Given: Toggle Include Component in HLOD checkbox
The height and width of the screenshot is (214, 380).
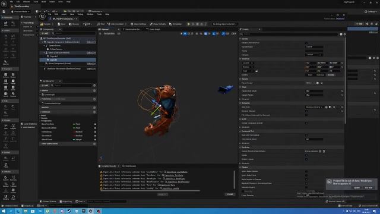Looking at the screenshot, I should 306,123.
